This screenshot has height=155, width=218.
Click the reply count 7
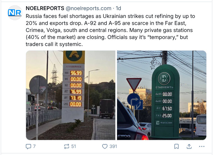(34, 146)
